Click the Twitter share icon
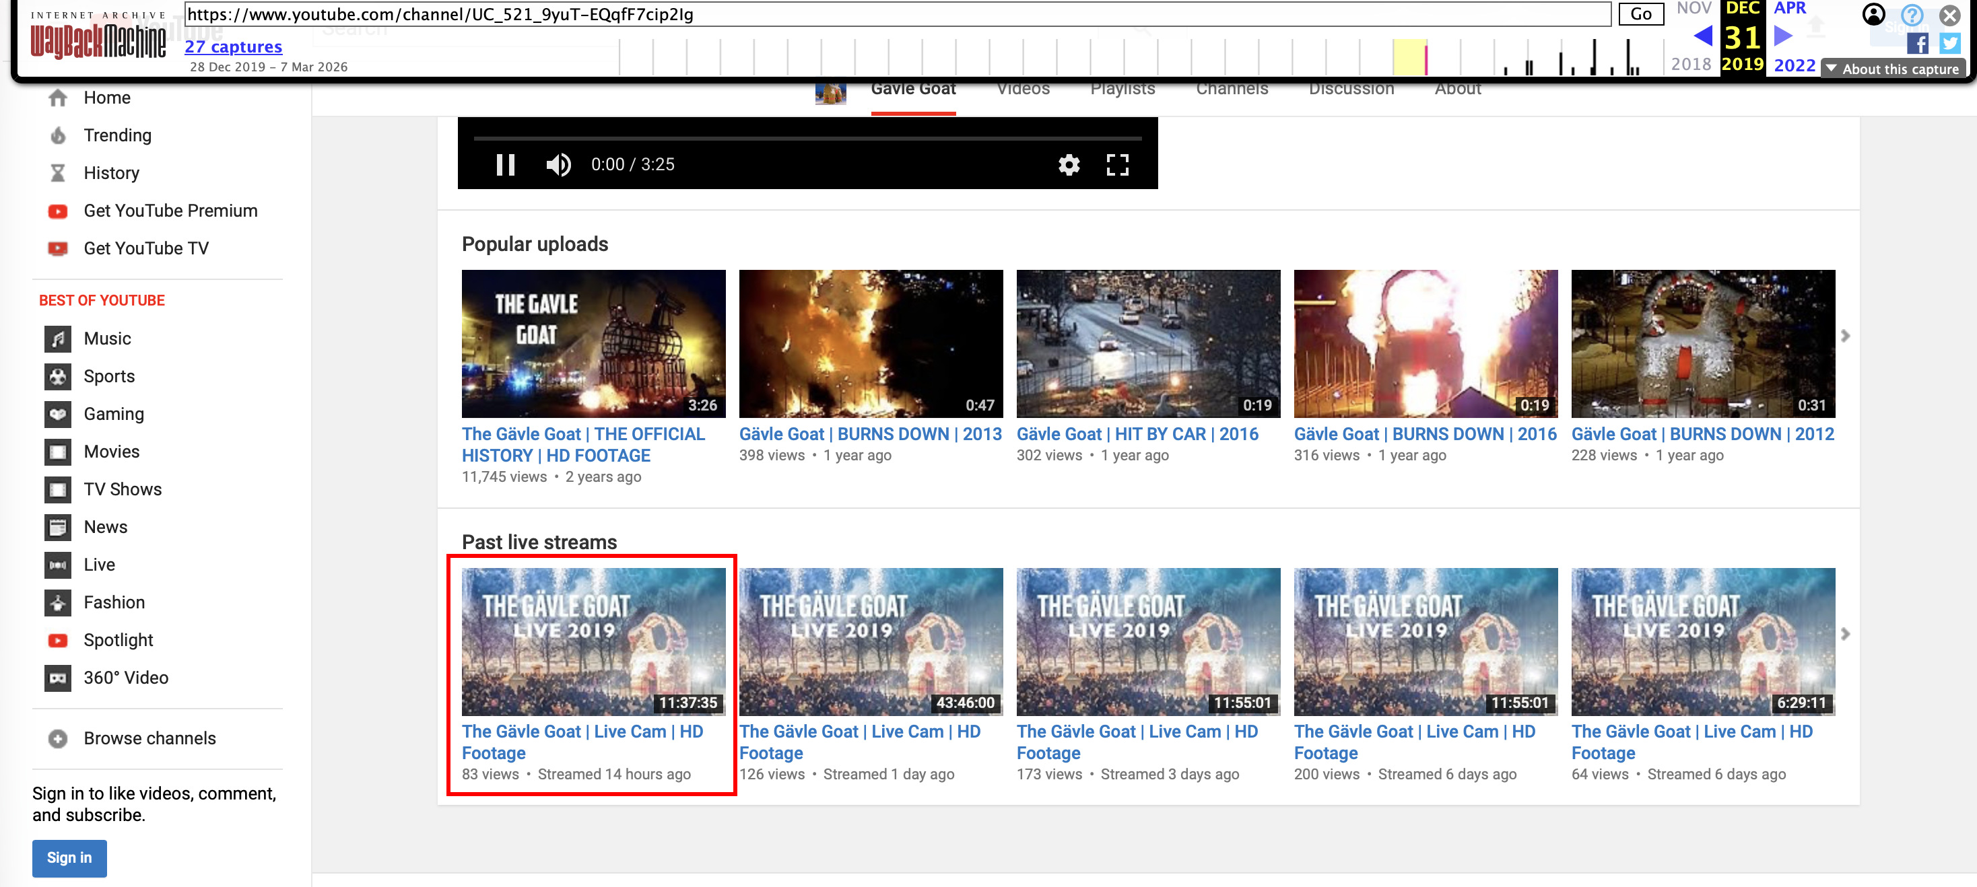This screenshot has height=887, width=1977. [1949, 44]
